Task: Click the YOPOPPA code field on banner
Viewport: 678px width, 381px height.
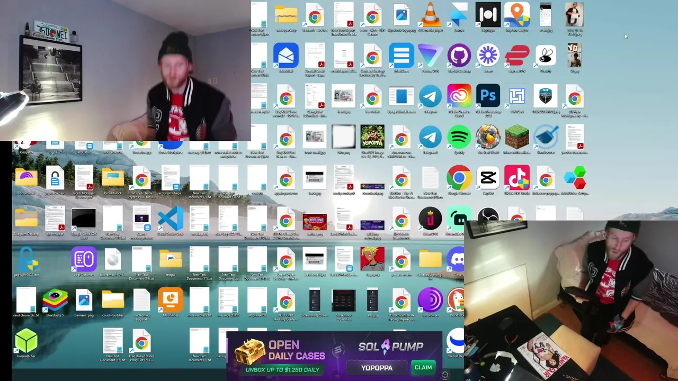Action: point(377,368)
